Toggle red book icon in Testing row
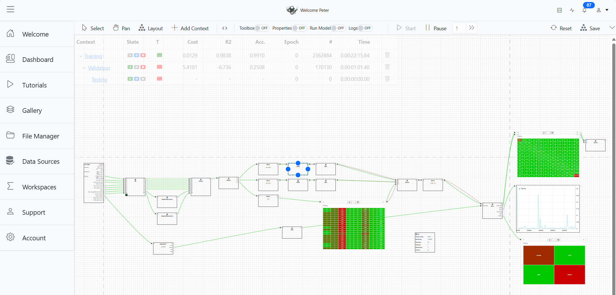The image size is (616, 295). click(x=159, y=79)
